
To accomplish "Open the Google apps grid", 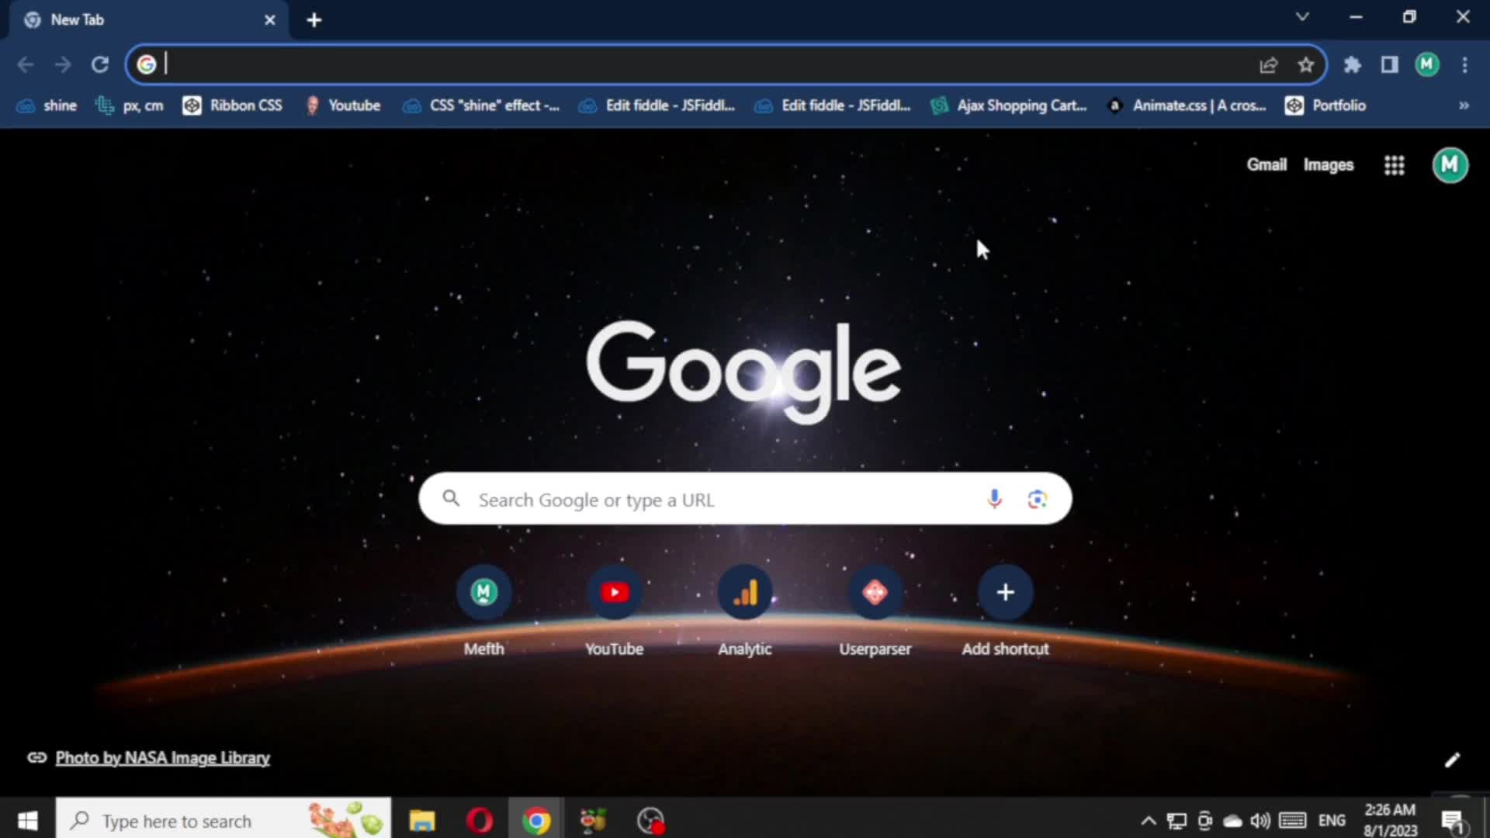I will click(1394, 165).
